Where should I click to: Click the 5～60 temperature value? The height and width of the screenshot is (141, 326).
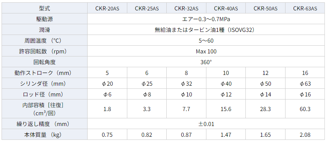click(206, 41)
